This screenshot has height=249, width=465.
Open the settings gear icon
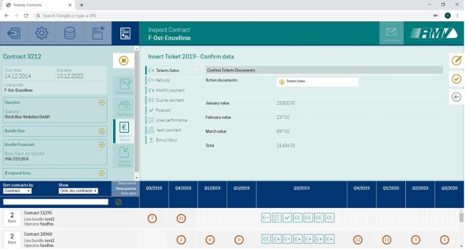pos(42,33)
